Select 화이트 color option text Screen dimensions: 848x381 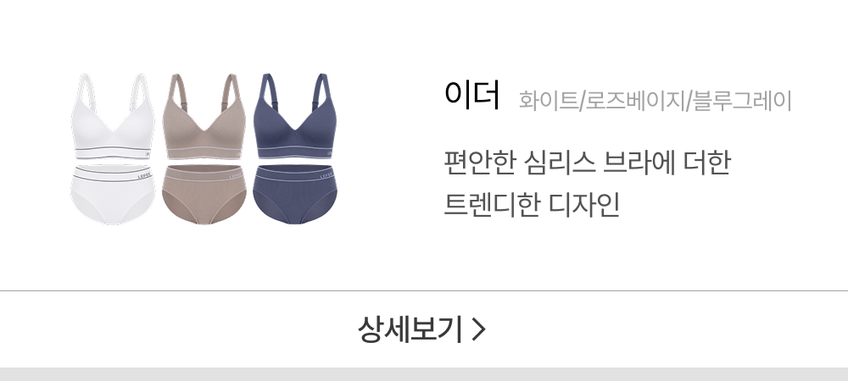coord(549,101)
